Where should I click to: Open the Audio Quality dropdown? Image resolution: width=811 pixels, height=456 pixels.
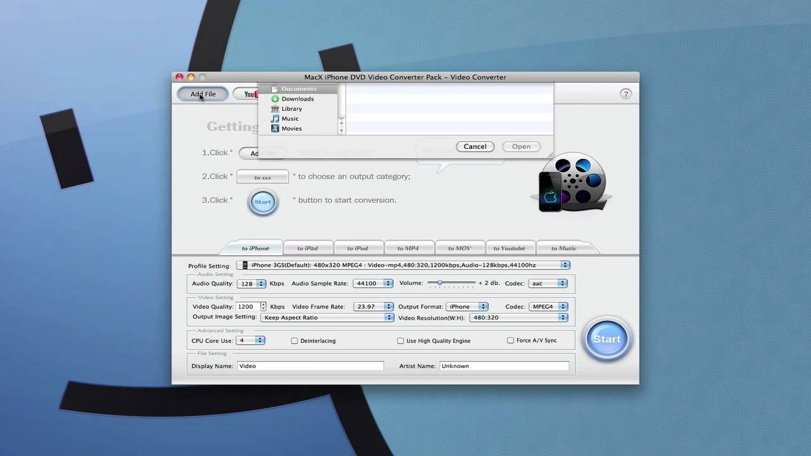tap(251, 284)
